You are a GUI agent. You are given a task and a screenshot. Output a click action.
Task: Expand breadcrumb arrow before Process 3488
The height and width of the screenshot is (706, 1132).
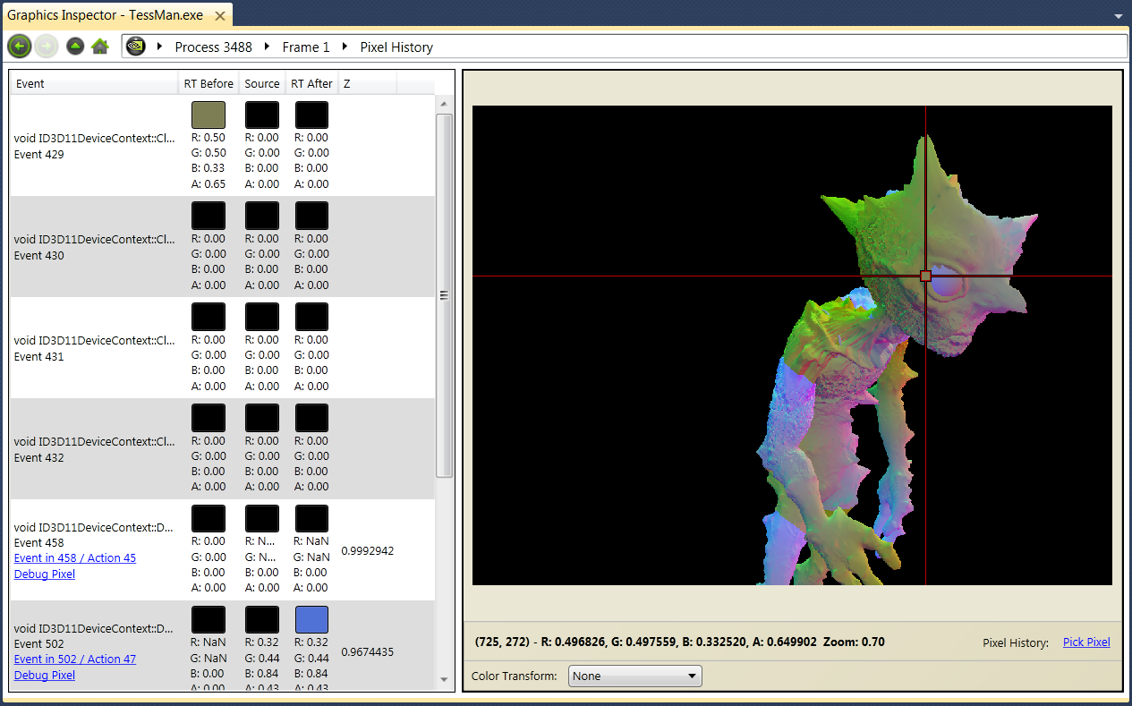point(159,47)
